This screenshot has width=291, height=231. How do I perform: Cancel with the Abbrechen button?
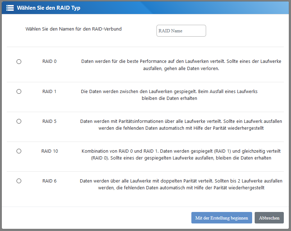pos(269,218)
